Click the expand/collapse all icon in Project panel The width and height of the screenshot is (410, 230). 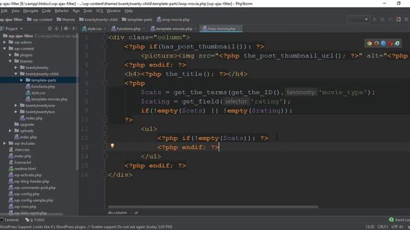point(57,29)
